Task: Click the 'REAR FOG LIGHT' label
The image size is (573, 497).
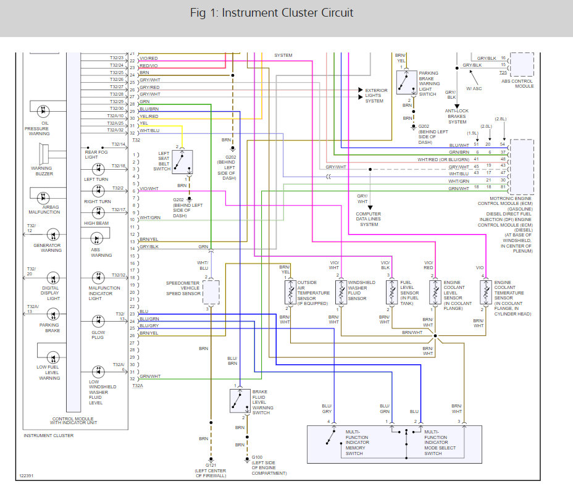Action: pos(96,154)
